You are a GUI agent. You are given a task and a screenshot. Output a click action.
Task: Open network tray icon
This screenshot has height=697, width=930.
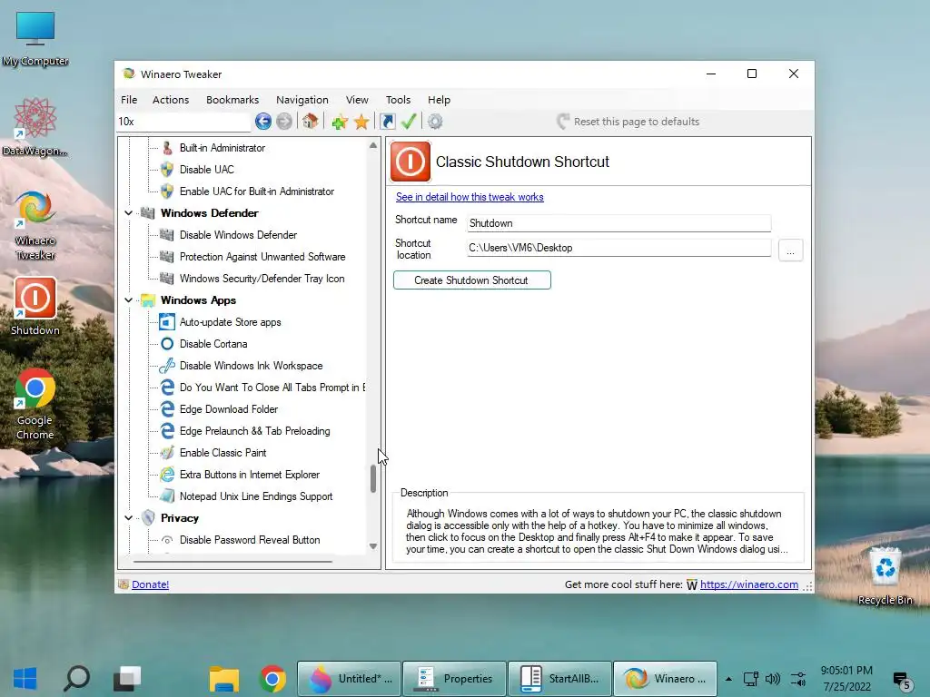point(751,679)
